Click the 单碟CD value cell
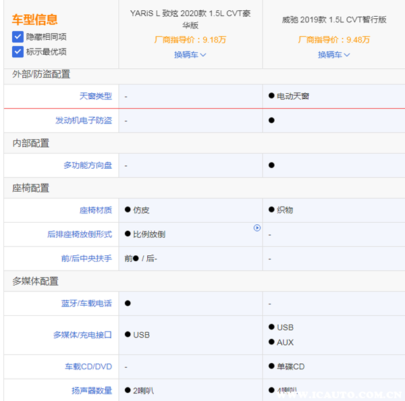 [290, 367]
